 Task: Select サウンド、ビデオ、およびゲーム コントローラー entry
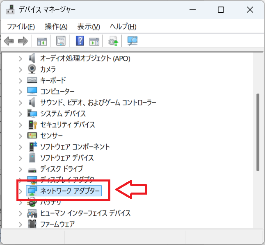(98, 103)
